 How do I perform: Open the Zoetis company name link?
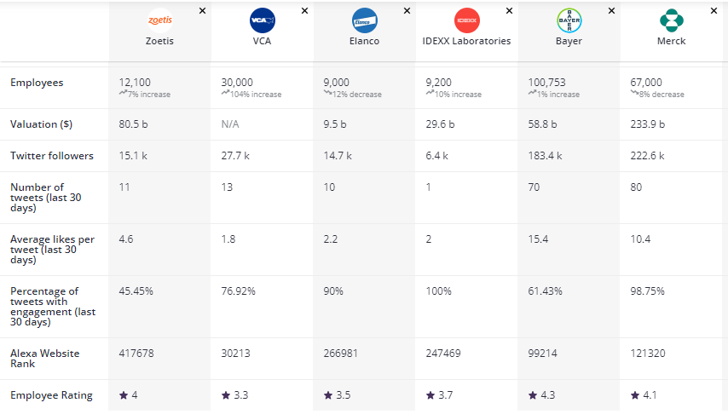(x=160, y=41)
